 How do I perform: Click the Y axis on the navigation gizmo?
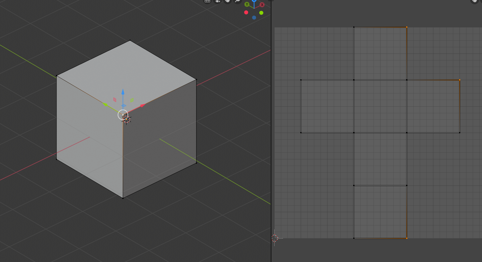pyautogui.click(x=247, y=4)
